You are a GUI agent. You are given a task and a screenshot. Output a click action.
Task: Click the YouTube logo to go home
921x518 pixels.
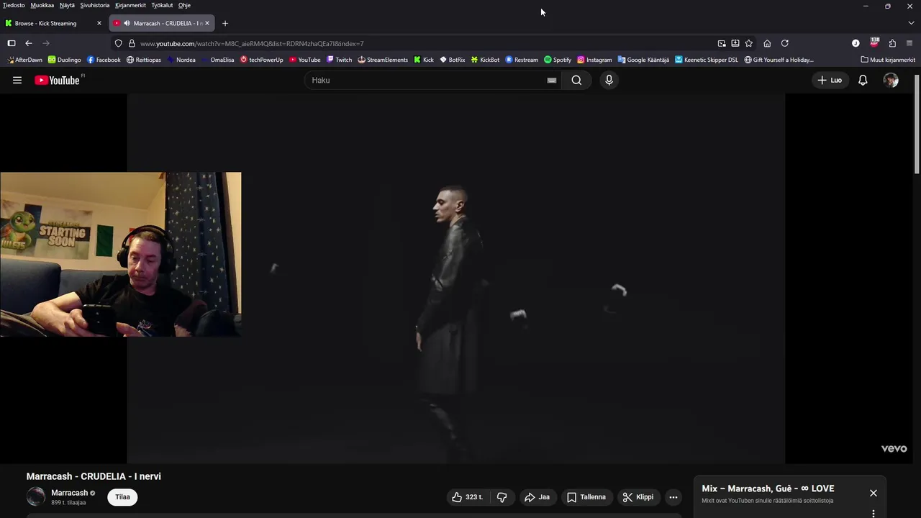pos(57,80)
